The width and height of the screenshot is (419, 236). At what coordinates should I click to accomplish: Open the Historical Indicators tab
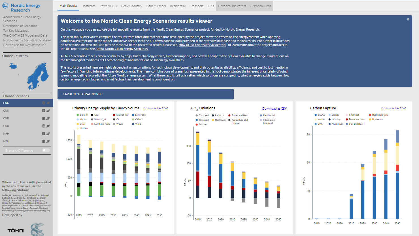coord(232,6)
